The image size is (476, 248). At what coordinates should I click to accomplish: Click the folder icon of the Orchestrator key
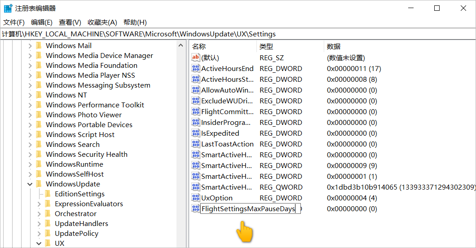tap(48, 213)
